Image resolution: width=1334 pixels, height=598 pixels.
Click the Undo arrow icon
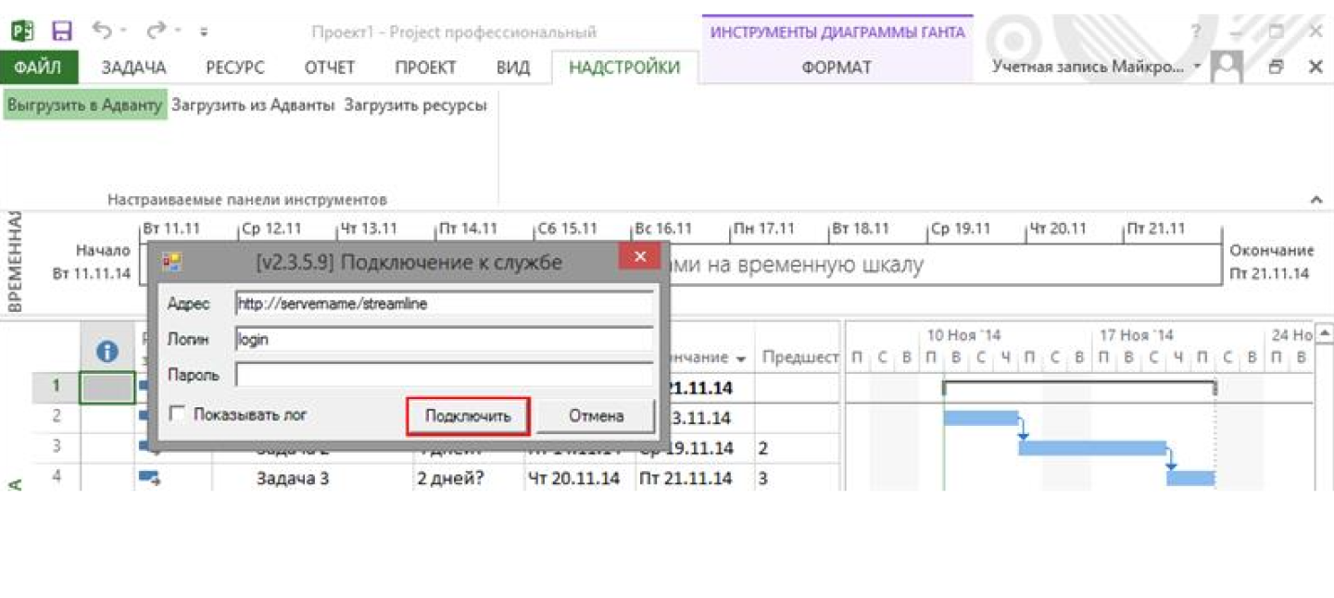tap(101, 31)
